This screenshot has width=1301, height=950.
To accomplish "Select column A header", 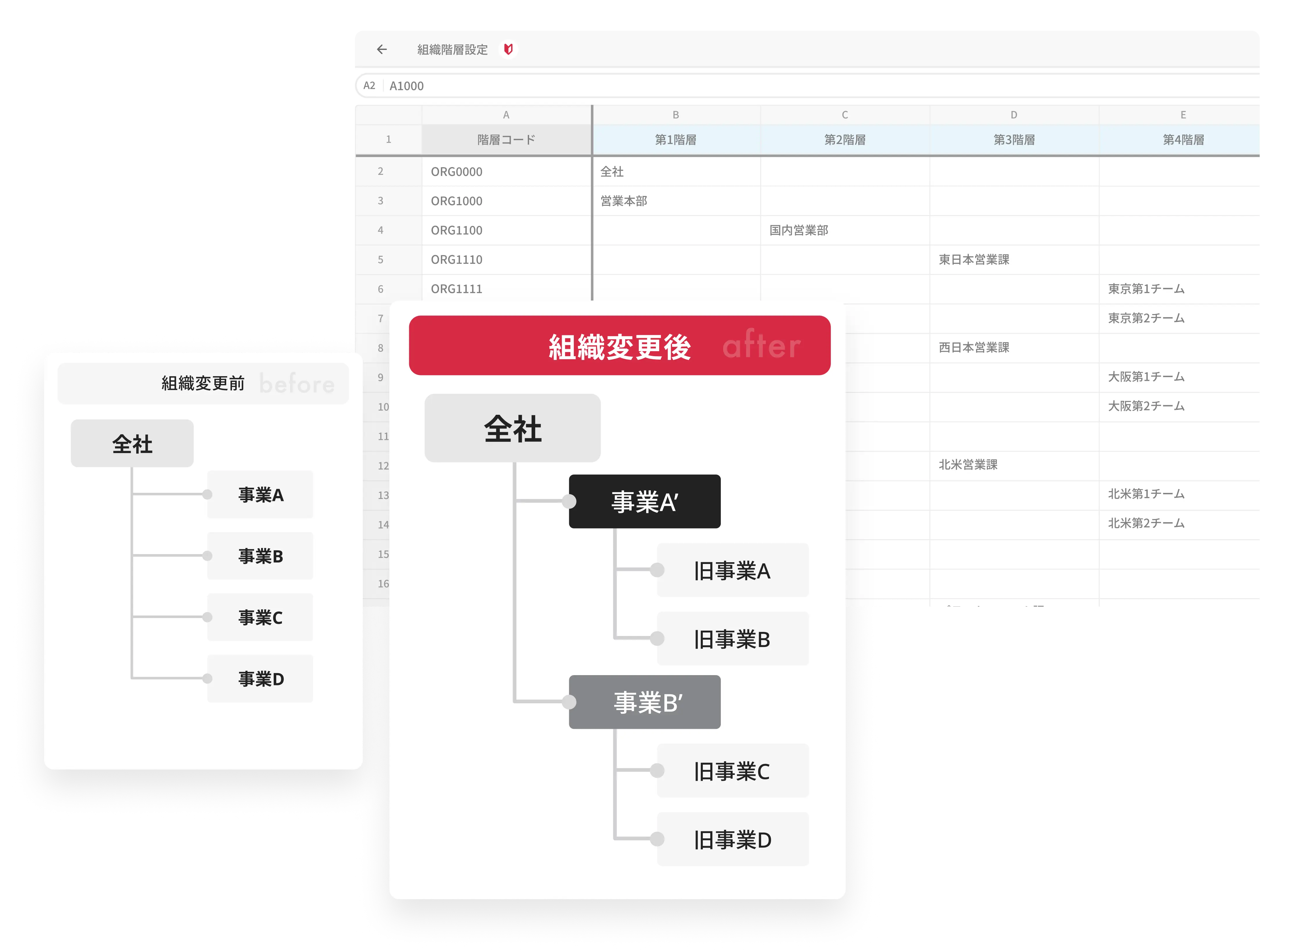I will click(x=506, y=115).
